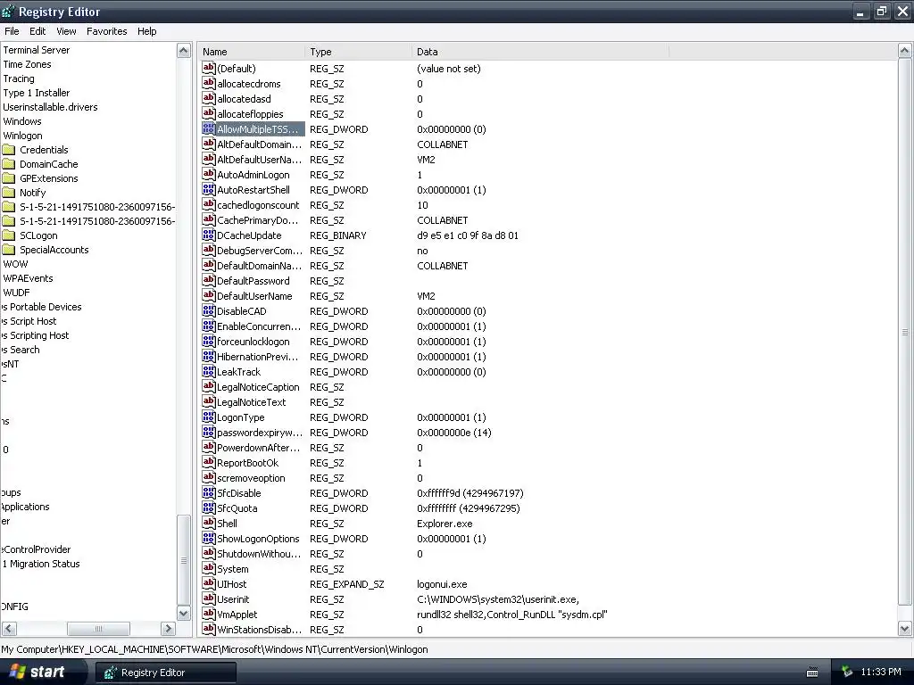914x685 pixels.
Task: Sort values by the Type column header
Action: pos(358,52)
